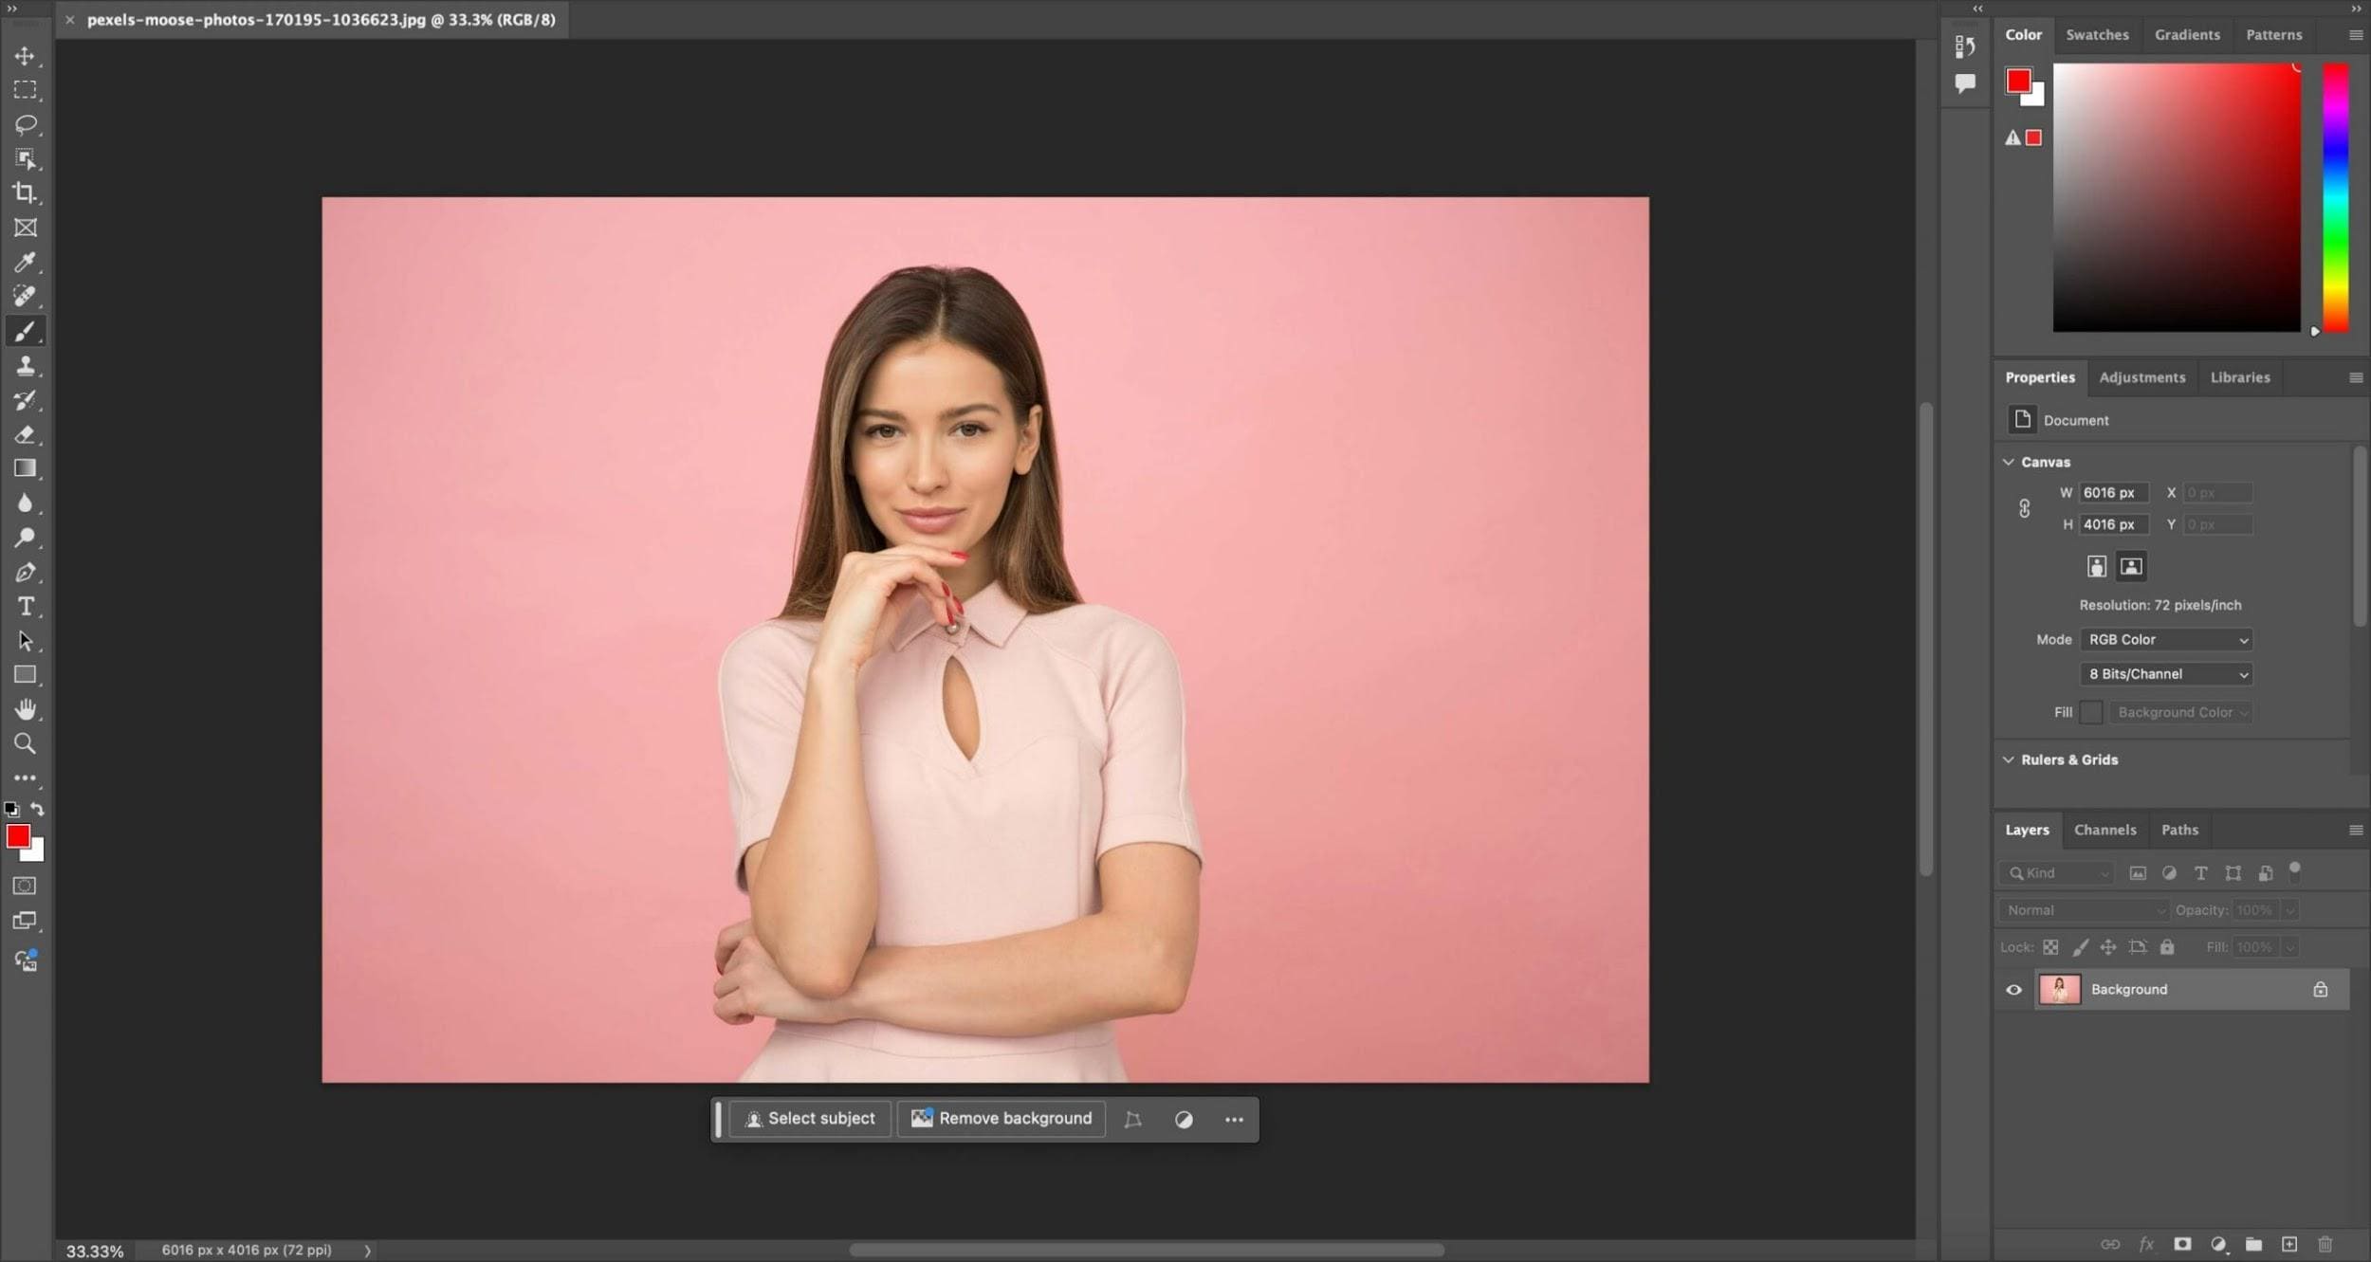Image resolution: width=2371 pixels, height=1262 pixels.
Task: Swap foreground and background colors
Action: point(37,809)
